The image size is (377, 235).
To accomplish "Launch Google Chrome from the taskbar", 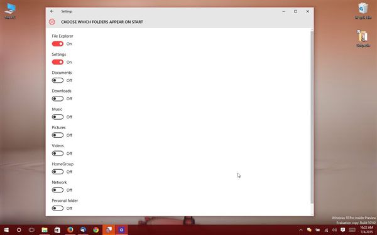I will [x=96, y=230].
